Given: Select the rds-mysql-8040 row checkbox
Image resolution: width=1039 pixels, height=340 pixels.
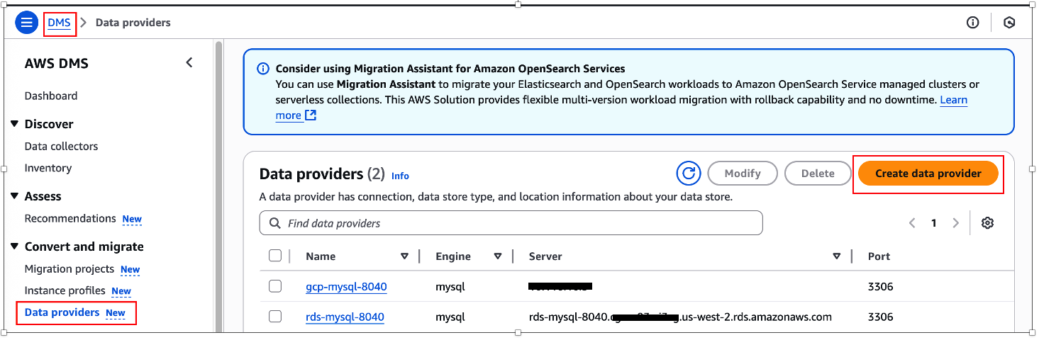Looking at the screenshot, I should click(x=275, y=316).
